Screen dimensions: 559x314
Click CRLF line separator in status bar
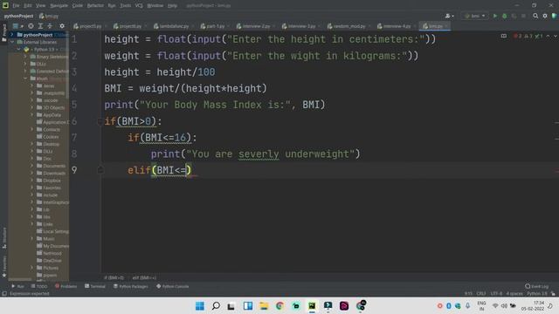click(x=481, y=293)
